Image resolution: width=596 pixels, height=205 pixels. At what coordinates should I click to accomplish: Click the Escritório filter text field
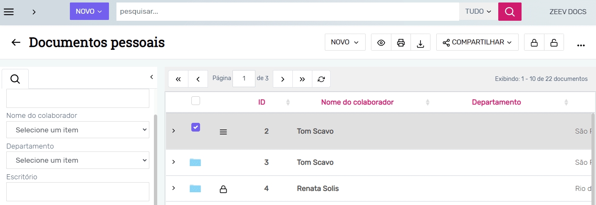coord(78,192)
